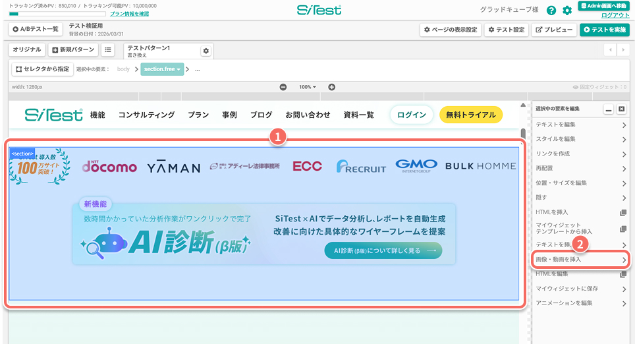Click the BULK HOMME logo
This screenshot has width=635, height=344.
tap(481, 166)
